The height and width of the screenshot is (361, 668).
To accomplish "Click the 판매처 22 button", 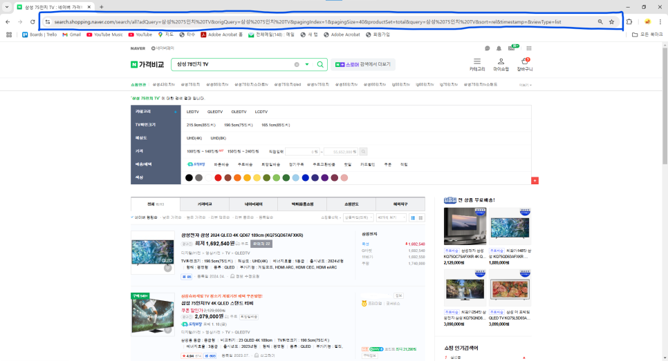I will (261, 244).
